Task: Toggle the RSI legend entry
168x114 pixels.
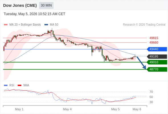Action: point(9,85)
